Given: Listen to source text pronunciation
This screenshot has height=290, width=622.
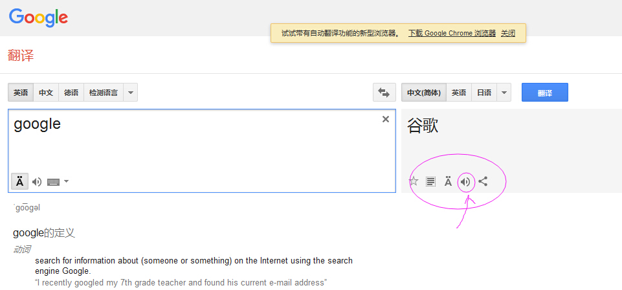Looking at the screenshot, I should pyautogui.click(x=37, y=182).
